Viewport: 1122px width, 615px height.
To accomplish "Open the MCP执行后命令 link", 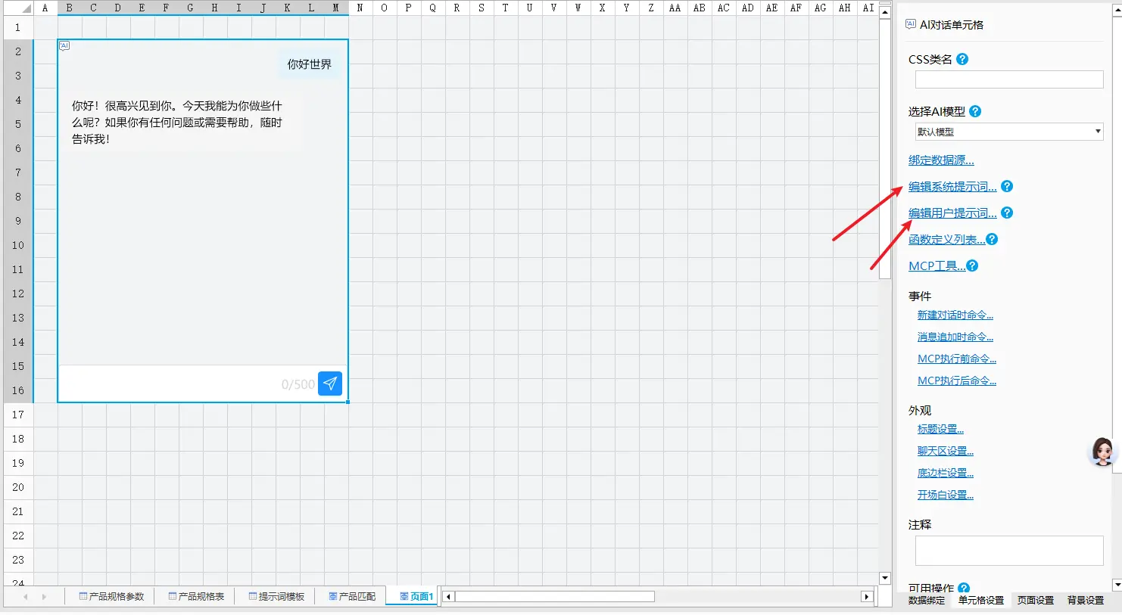I will [x=957, y=380].
